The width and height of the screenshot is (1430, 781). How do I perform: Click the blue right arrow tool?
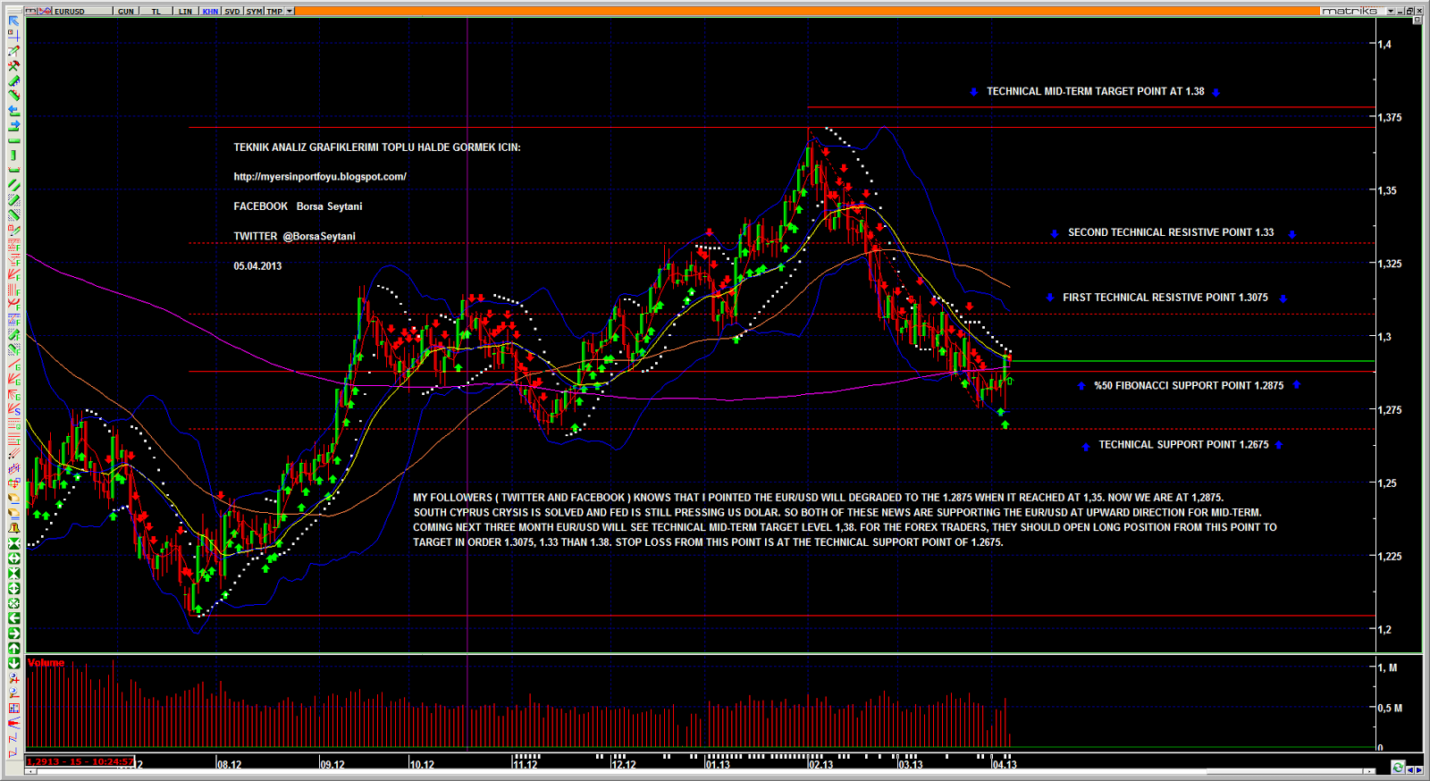[x=13, y=125]
